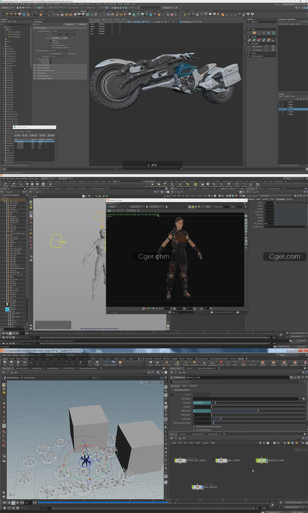The image size is (308, 513).
Task: Select the geo_crowd node icon
Action: (x=221, y=460)
